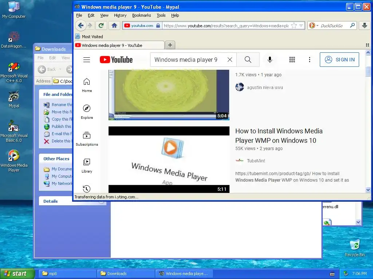Open the YouTube apps grid icon
Screen dimensions: 373x279
click(292, 60)
